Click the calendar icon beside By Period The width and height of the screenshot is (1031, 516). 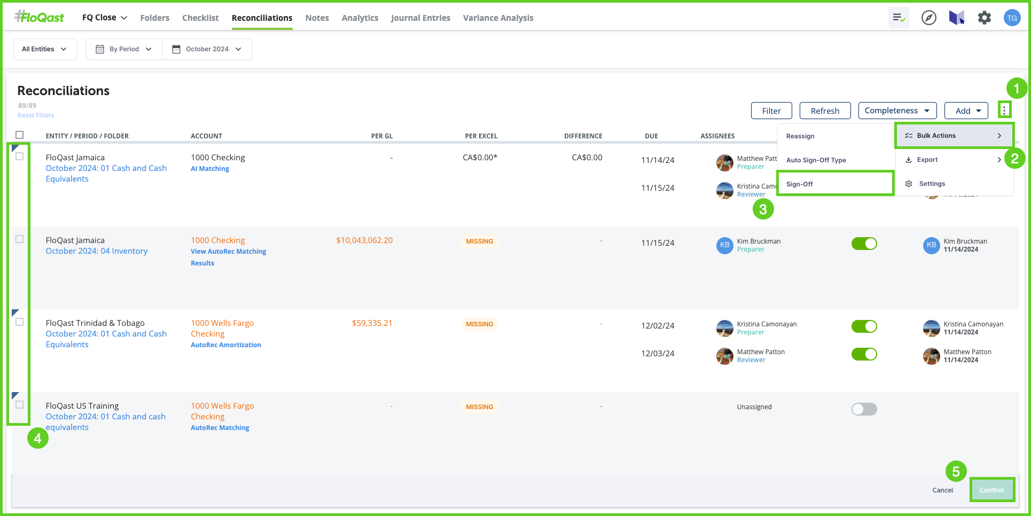100,49
